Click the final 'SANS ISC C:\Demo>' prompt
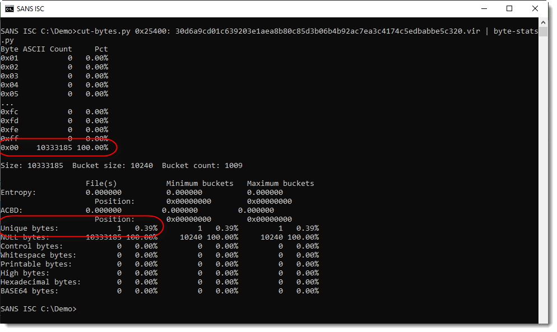Screen dimensions: 557x332 pyautogui.click(x=38, y=309)
